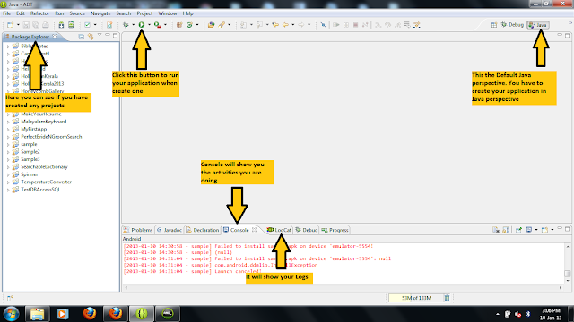Switch to the Debug perspective
The height and width of the screenshot is (322, 574).
click(x=512, y=25)
